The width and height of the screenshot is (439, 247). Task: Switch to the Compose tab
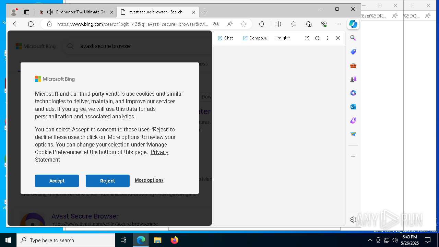(255, 38)
